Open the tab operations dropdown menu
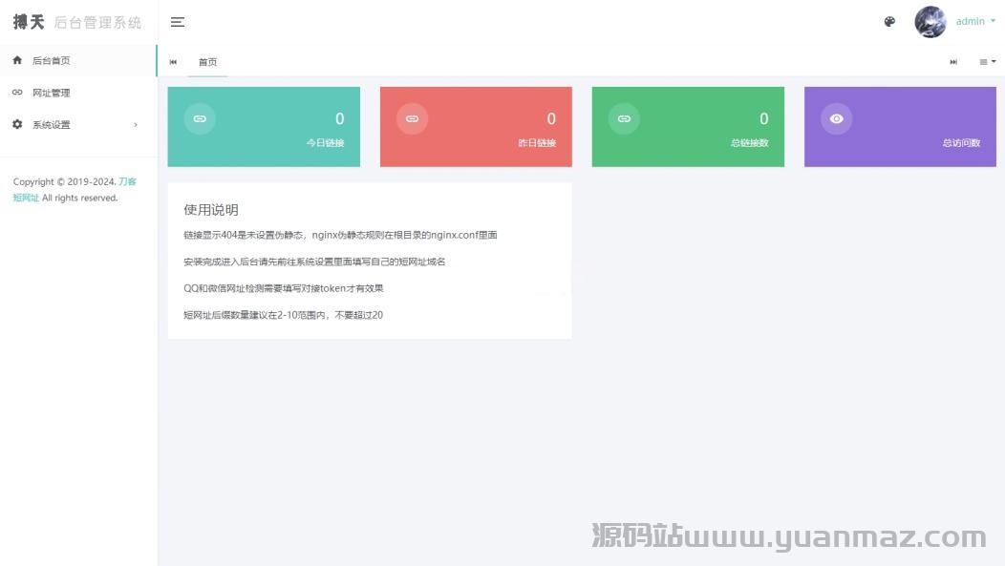This screenshot has height=566, width=1005. pyautogui.click(x=987, y=62)
